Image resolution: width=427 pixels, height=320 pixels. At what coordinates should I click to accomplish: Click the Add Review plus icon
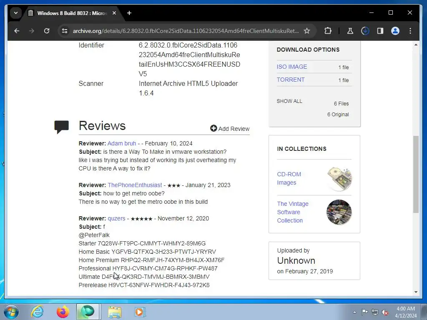[x=213, y=128]
